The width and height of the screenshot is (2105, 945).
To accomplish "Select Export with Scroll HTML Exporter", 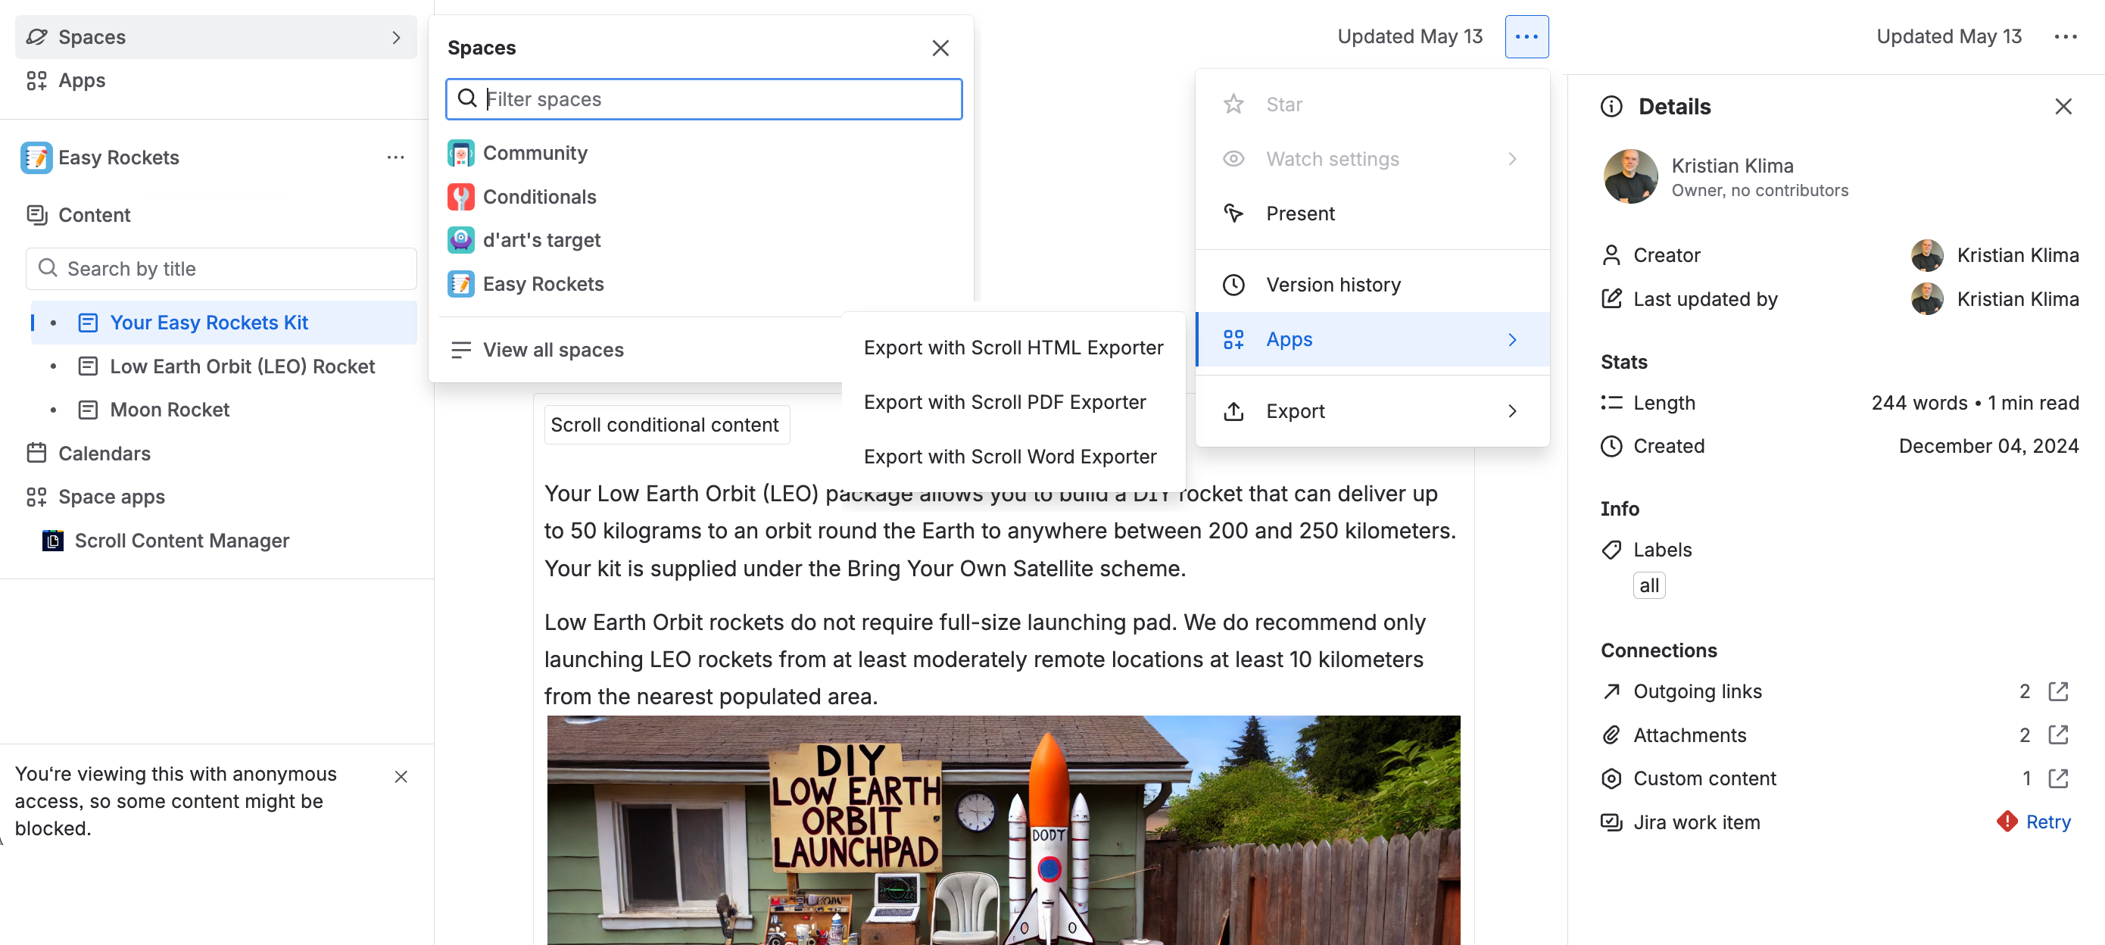I will point(1013,348).
